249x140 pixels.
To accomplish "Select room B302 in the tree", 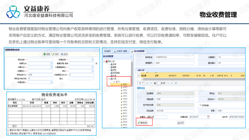I will [125, 122].
